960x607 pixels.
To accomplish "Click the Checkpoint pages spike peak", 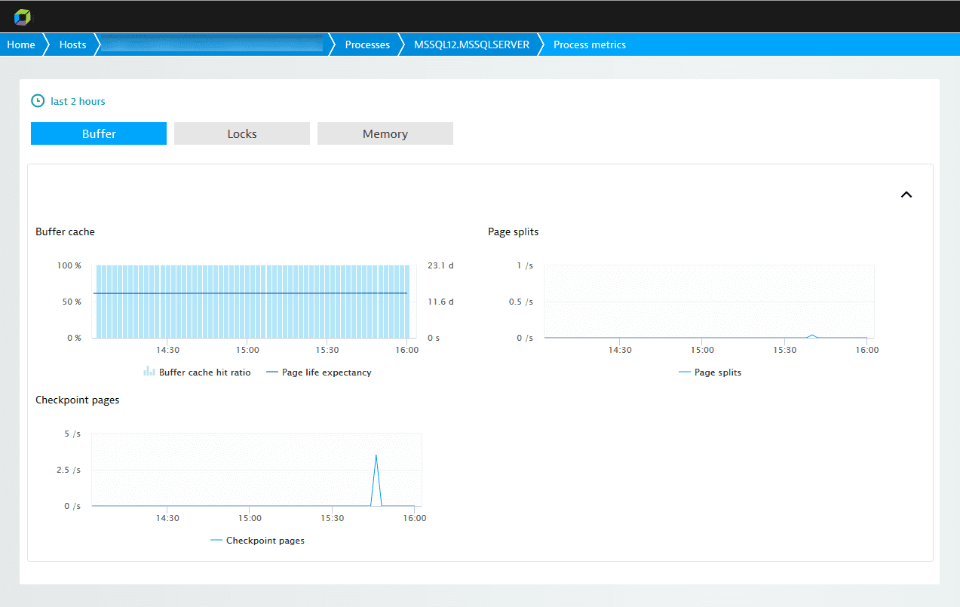I will pyautogui.click(x=376, y=455).
